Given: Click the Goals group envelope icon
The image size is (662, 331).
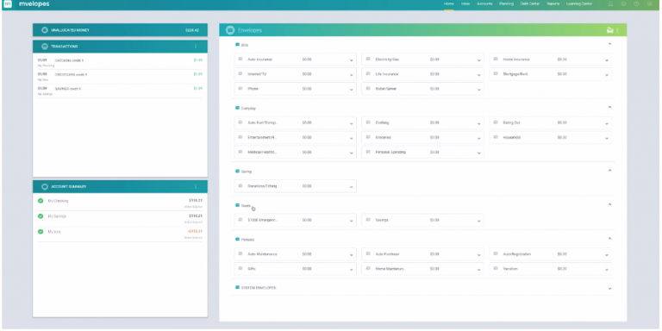Looking at the screenshot, I should (x=237, y=205).
